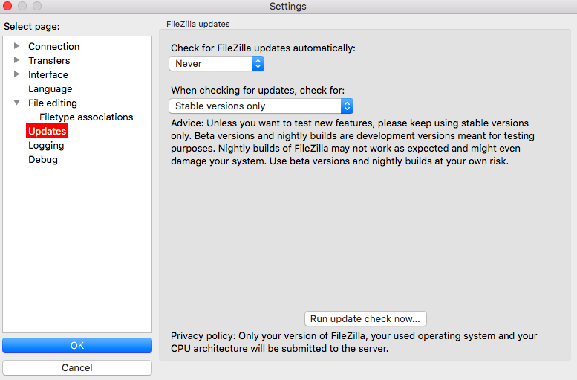Open the Logging settings page
Viewport: 577px width, 380px height.
coord(46,146)
